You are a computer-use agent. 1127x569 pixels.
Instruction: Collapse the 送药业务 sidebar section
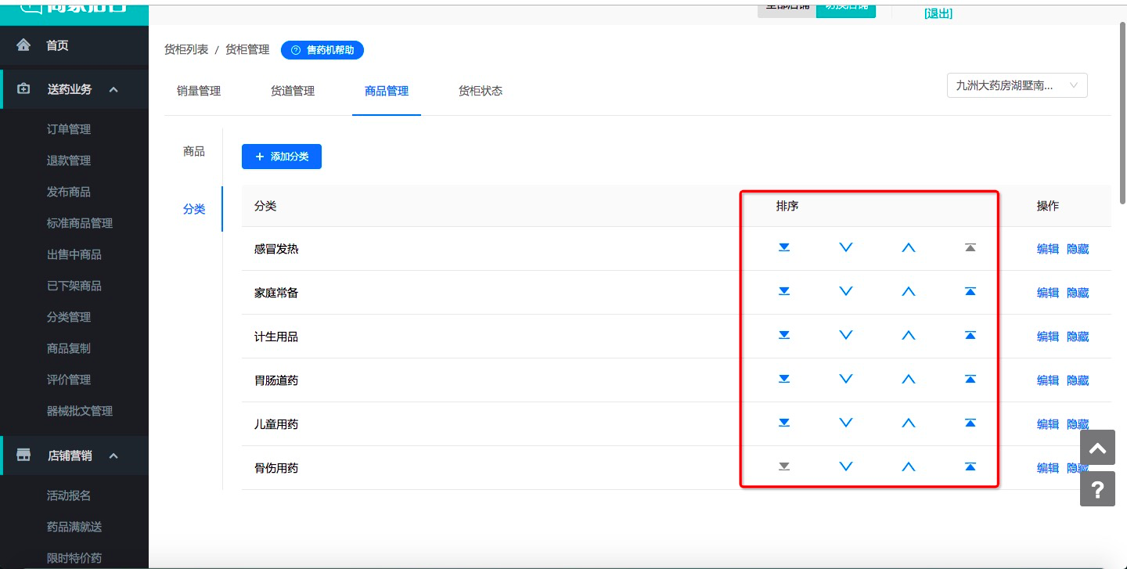coord(113,90)
